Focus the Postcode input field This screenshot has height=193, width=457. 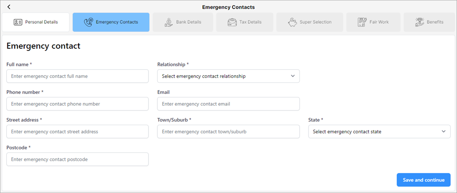tap(77, 159)
